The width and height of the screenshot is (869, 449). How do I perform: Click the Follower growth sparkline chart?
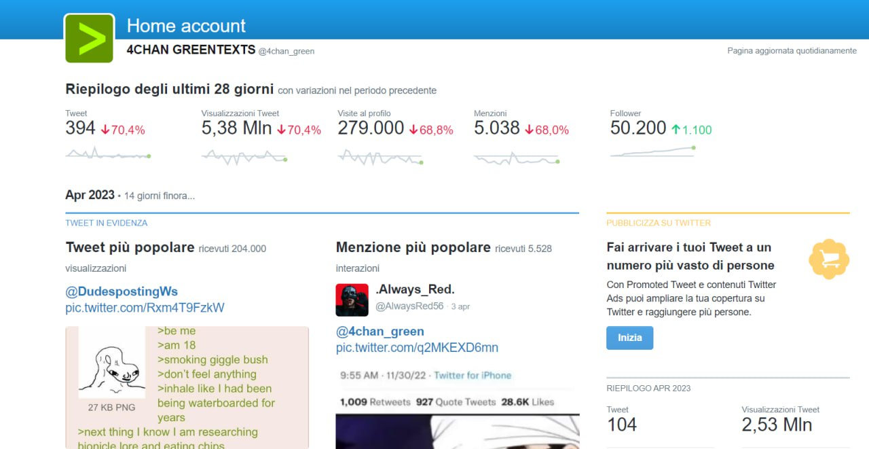[x=652, y=151]
